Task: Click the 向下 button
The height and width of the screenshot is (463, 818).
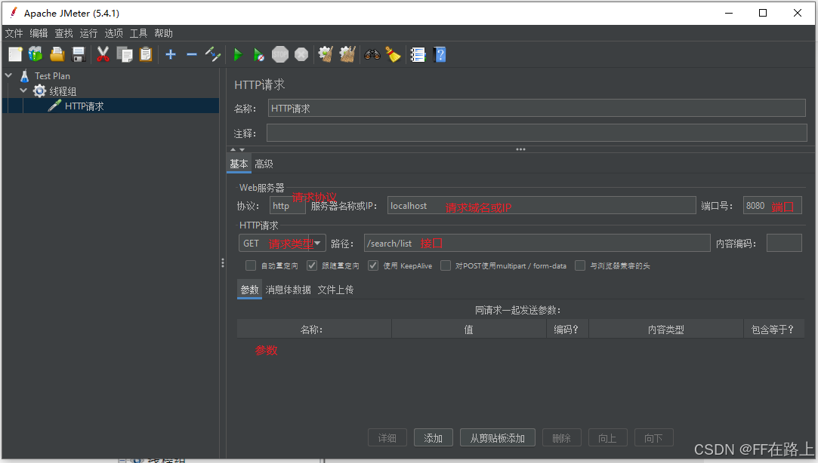Action: 653,438
